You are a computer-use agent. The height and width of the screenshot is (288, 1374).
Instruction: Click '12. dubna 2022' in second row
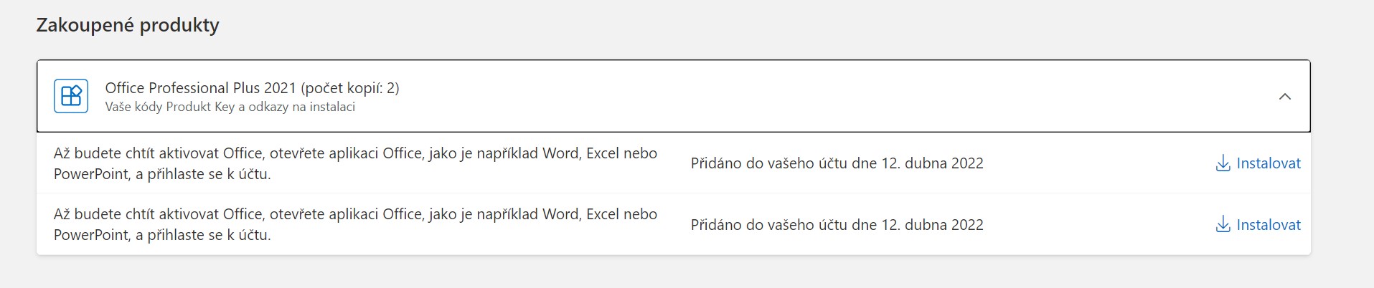click(932, 225)
